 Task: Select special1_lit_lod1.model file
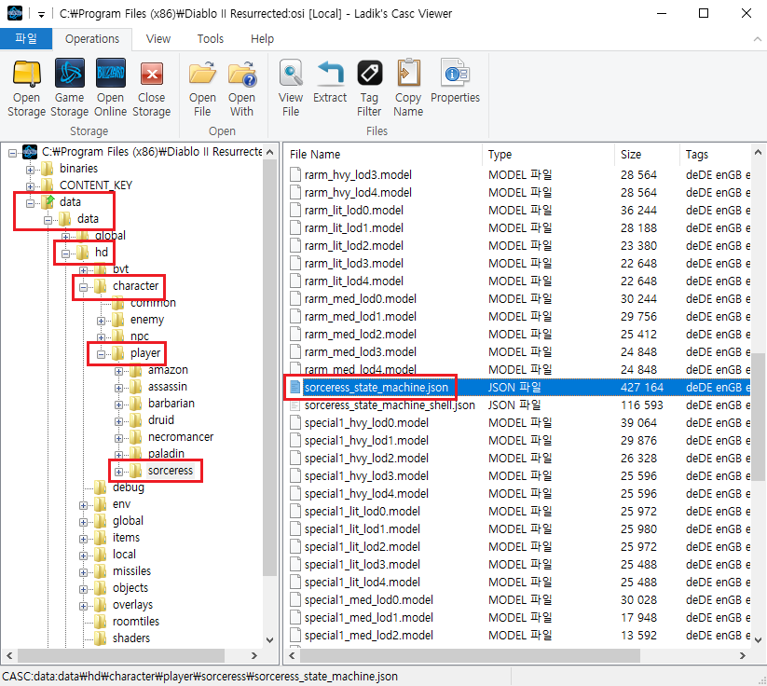pyautogui.click(x=362, y=528)
